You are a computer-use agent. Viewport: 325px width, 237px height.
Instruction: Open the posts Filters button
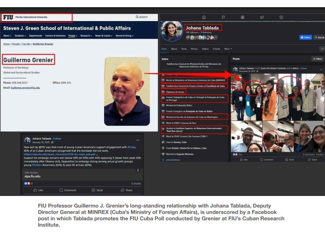coord(318,59)
